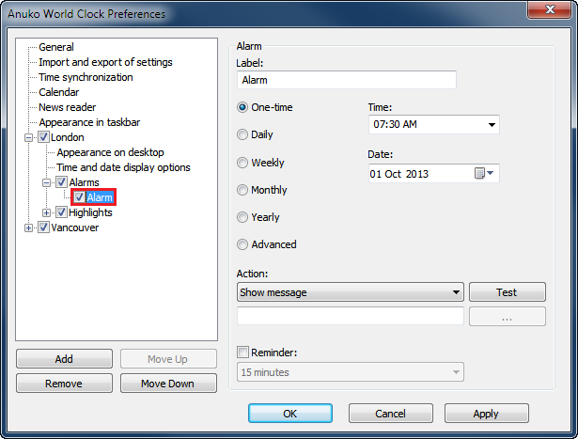The width and height of the screenshot is (578, 439).
Task: Expand the Vancouver tree node
Action: click(29, 227)
